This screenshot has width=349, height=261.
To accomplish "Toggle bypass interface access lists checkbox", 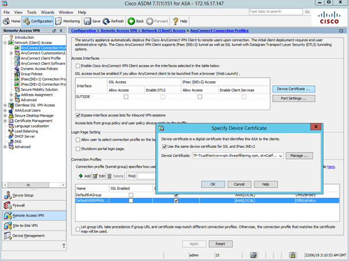I will 78,115.
